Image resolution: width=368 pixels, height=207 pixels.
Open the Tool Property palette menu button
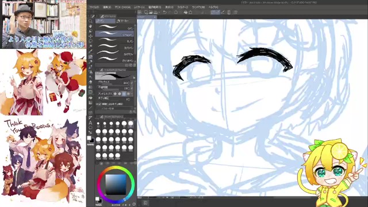(x=97, y=70)
